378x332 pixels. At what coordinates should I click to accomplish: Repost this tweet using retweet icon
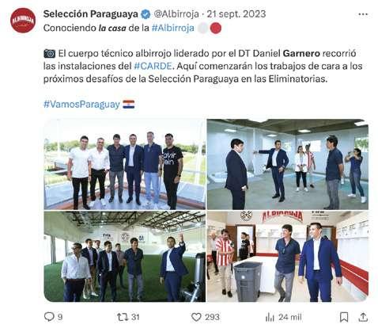(x=123, y=317)
